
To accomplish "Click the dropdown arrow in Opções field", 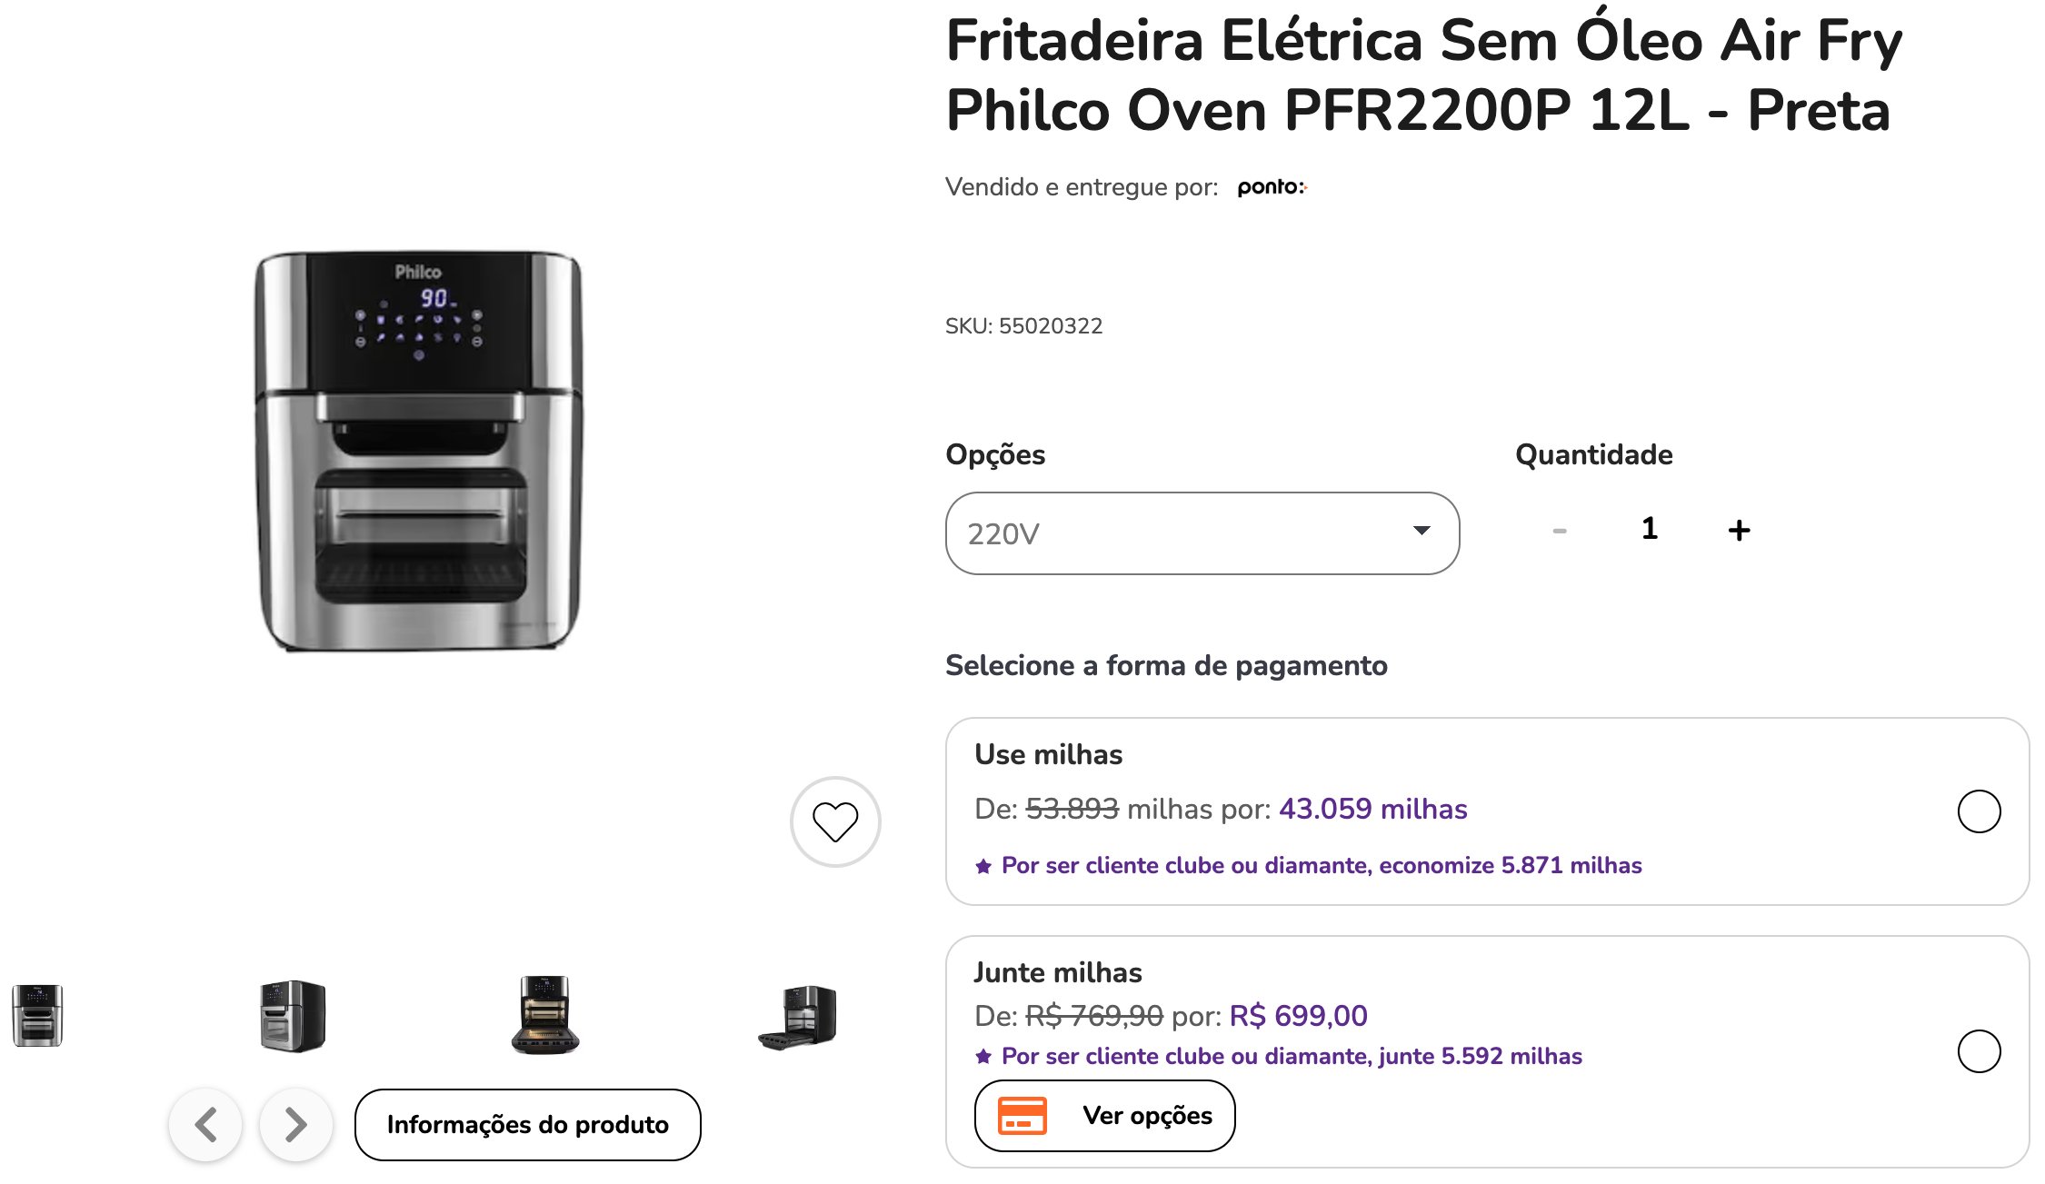I will coord(1422,531).
